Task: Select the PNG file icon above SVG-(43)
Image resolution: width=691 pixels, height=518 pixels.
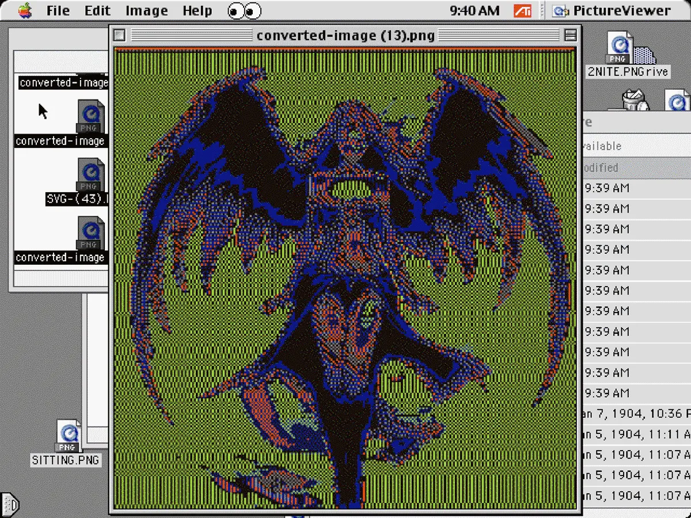Action: [x=90, y=116]
